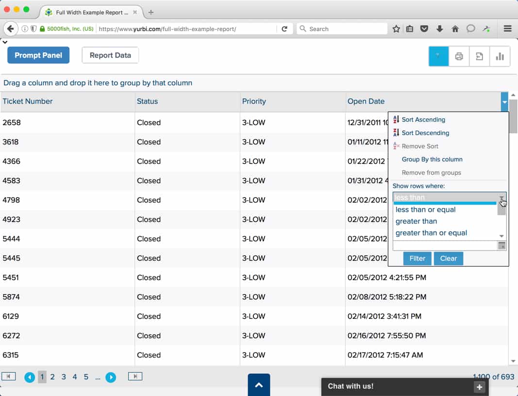Go to page 3 of results
518x396 pixels.
pyautogui.click(x=64, y=377)
